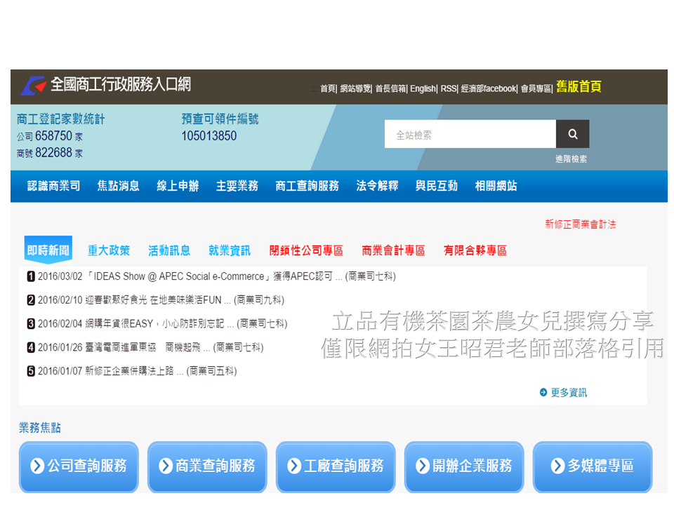The height and width of the screenshot is (505, 674).
Task: Click the business count 822688
Action: [54, 153]
